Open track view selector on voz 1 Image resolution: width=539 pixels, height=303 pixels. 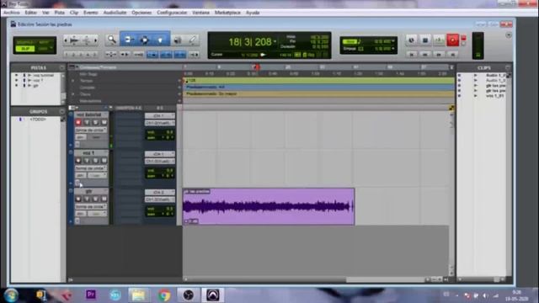91,168
